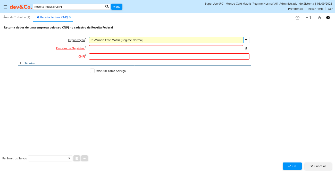Open the Parâmetros Salvos dropdown
This screenshot has width=335, height=173.
pos(69,159)
